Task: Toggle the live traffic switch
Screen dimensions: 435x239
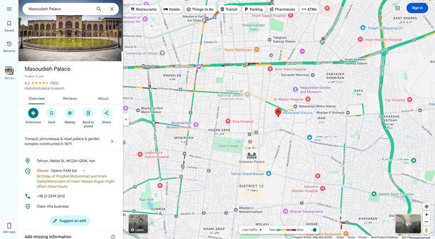Action: point(314,230)
